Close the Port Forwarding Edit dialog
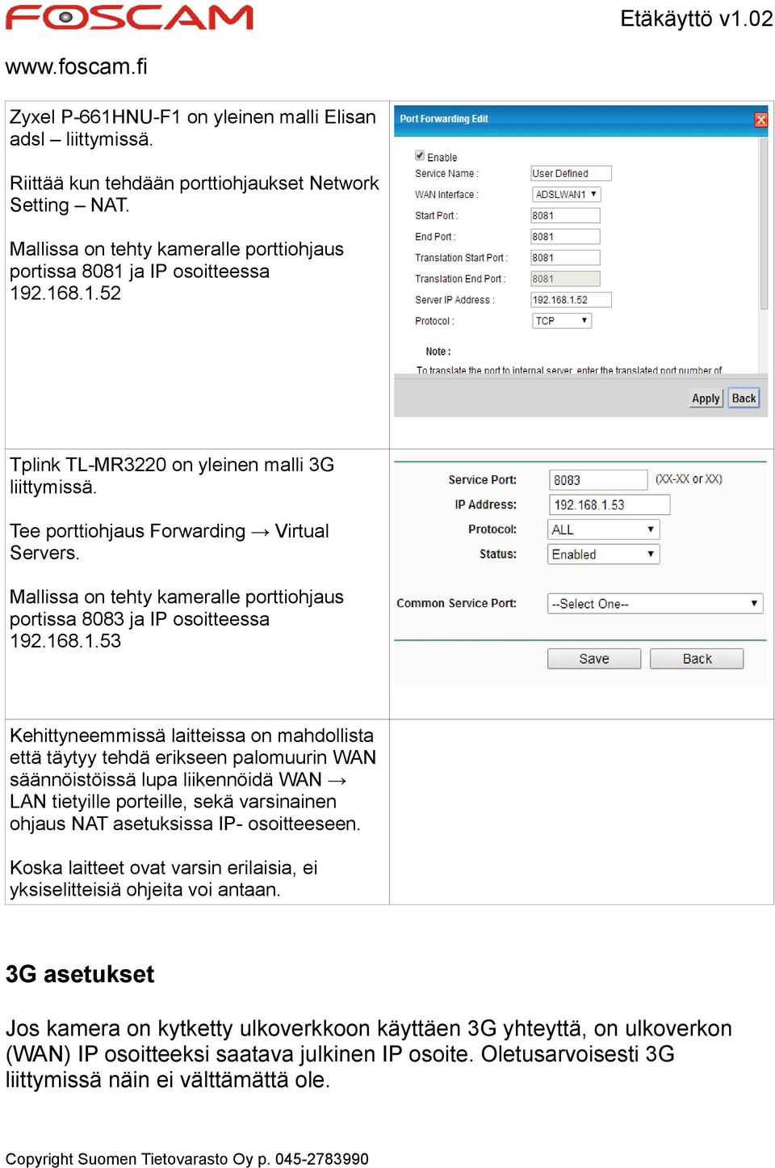The image size is (775, 1168). [760, 120]
